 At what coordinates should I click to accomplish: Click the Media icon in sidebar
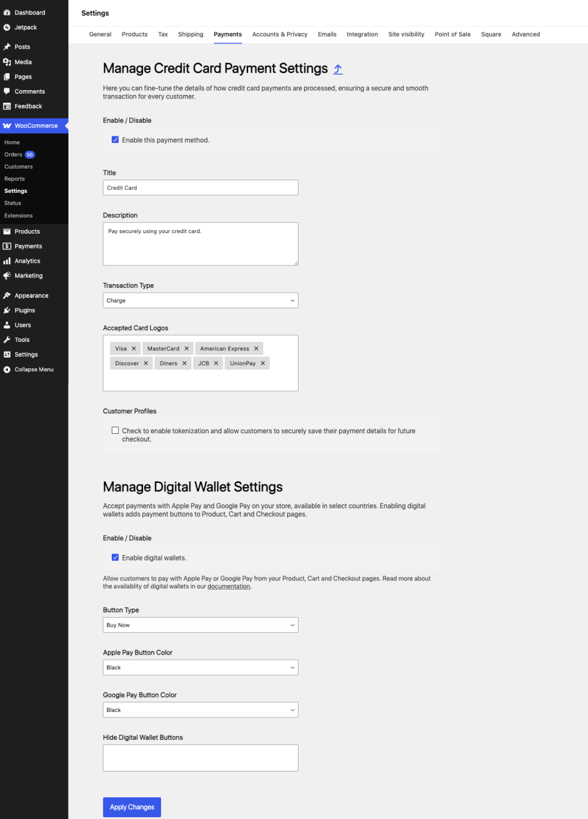pyautogui.click(x=7, y=62)
